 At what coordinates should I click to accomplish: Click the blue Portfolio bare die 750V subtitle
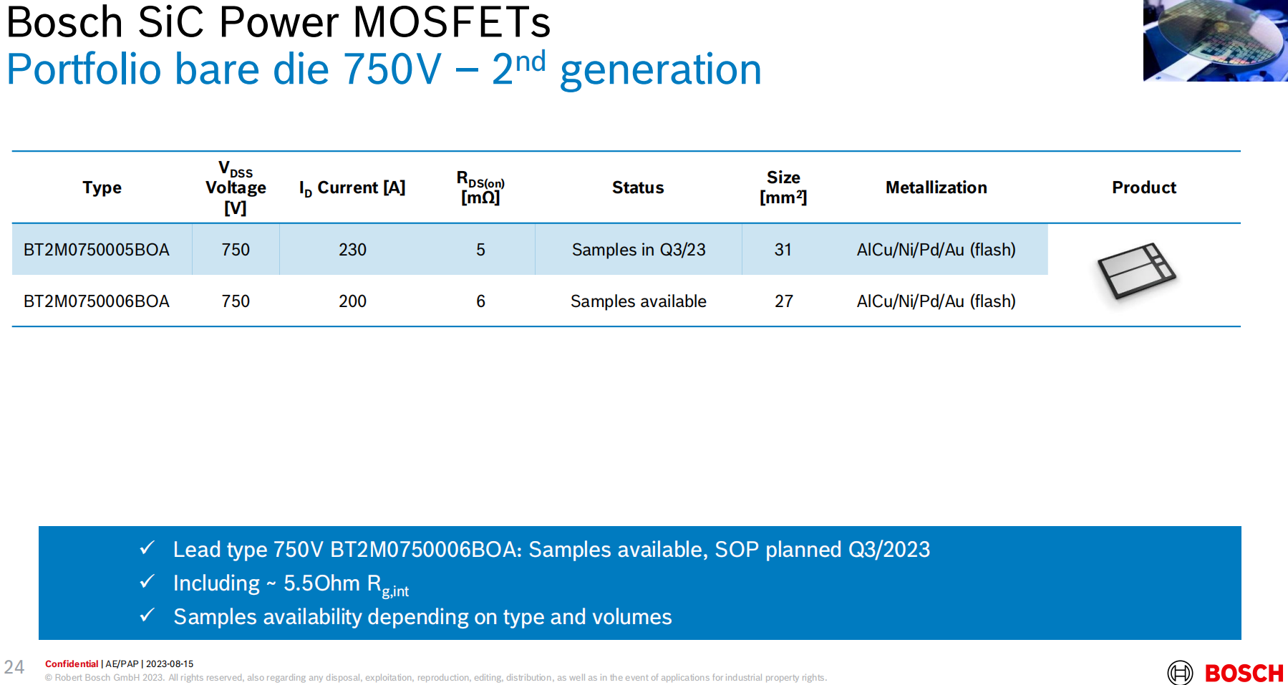(384, 69)
